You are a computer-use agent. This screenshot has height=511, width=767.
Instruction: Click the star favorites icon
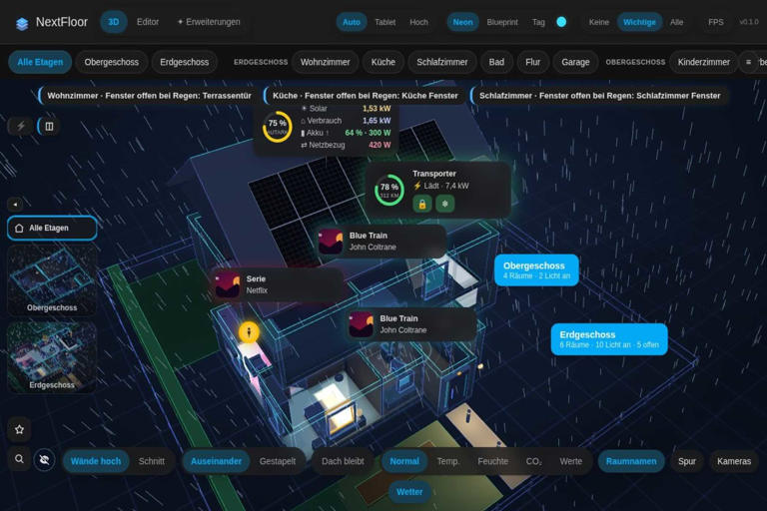point(20,429)
